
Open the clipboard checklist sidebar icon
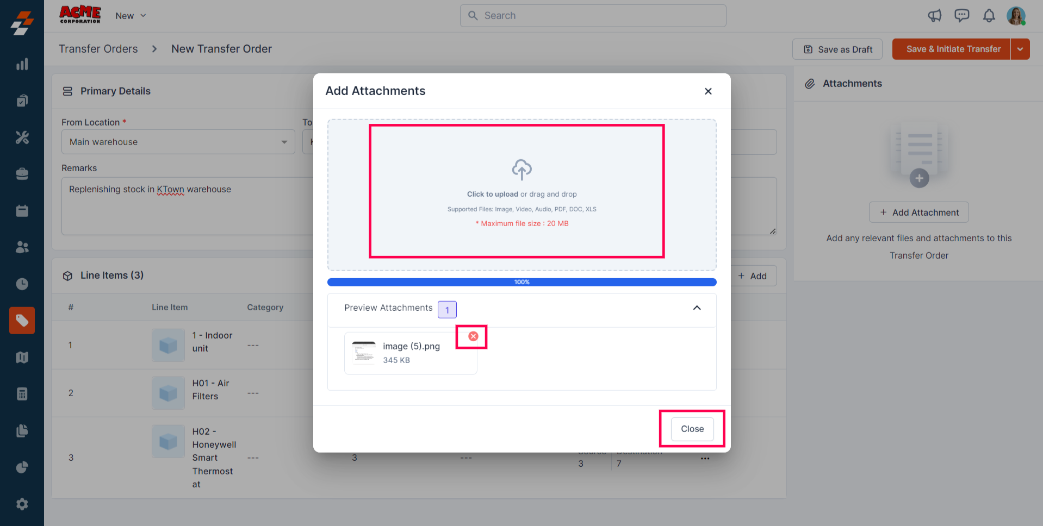22,101
